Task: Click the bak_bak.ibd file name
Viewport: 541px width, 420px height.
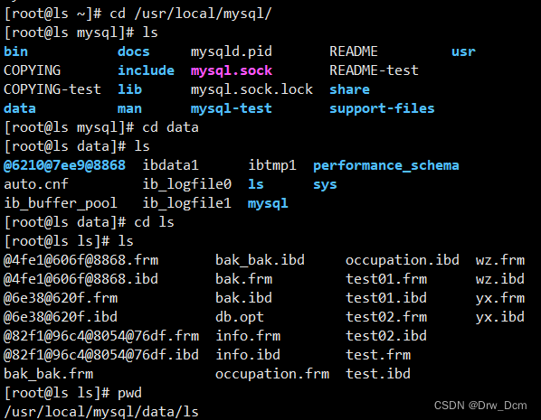Action: pyautogui.click(x=260, y=260)
